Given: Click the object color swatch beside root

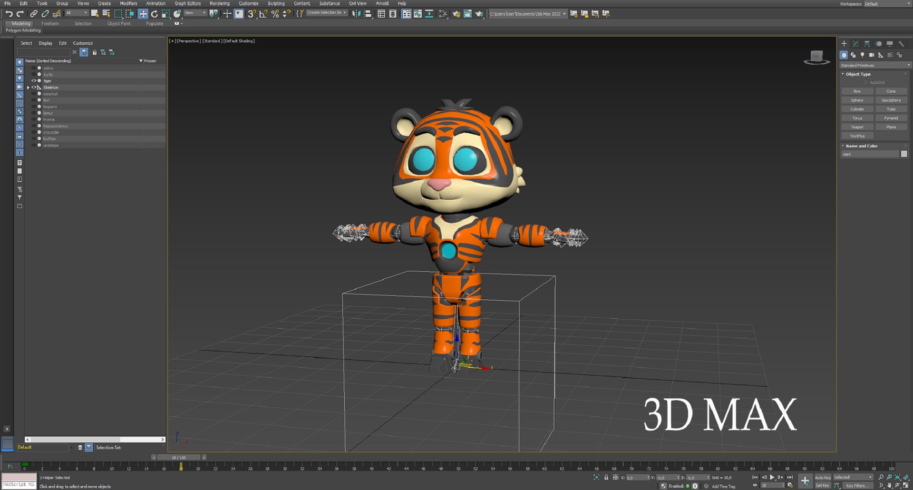Looking at the screenshot, I should 904,154.
